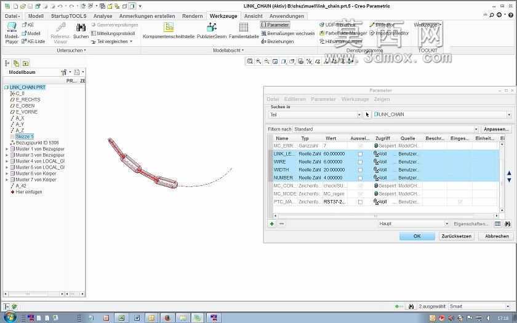Expand Muster 7 von Körper tree node

[x=7, y=180]
